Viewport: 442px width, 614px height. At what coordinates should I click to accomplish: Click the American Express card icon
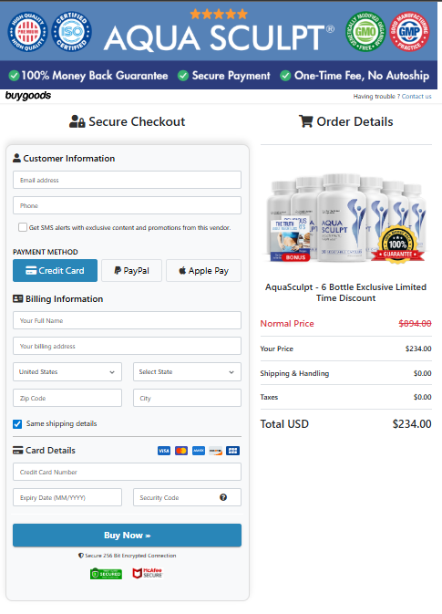pyautogui.click(x=199, y=451)
